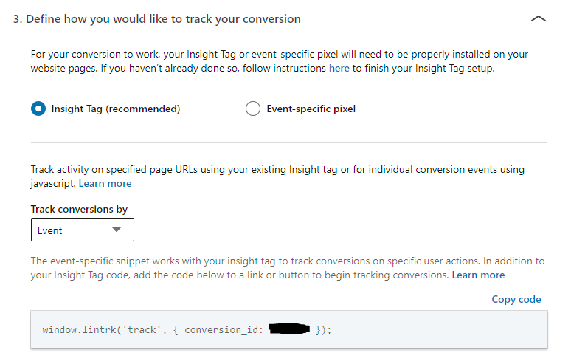Viewport: 571px width, 364px height.
Task: Click the redacted conversion ID value
Action: [289, 329]
